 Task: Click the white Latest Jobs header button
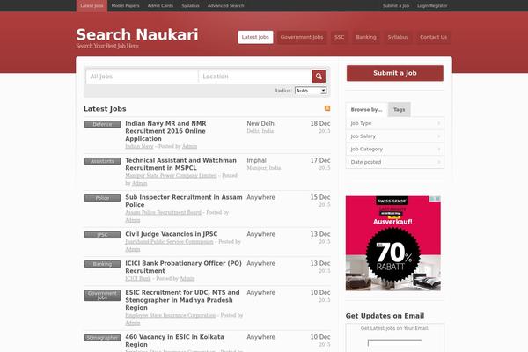255,37
